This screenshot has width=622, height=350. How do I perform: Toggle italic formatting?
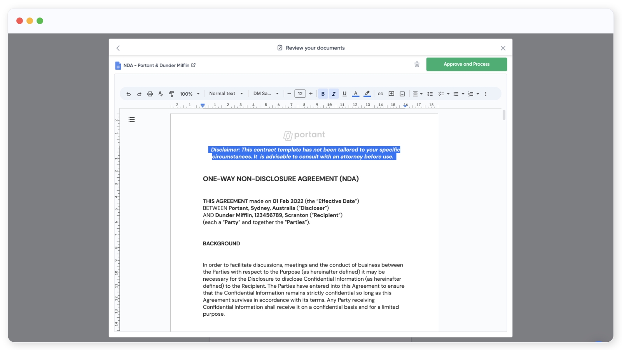click(x=334, y=94)
